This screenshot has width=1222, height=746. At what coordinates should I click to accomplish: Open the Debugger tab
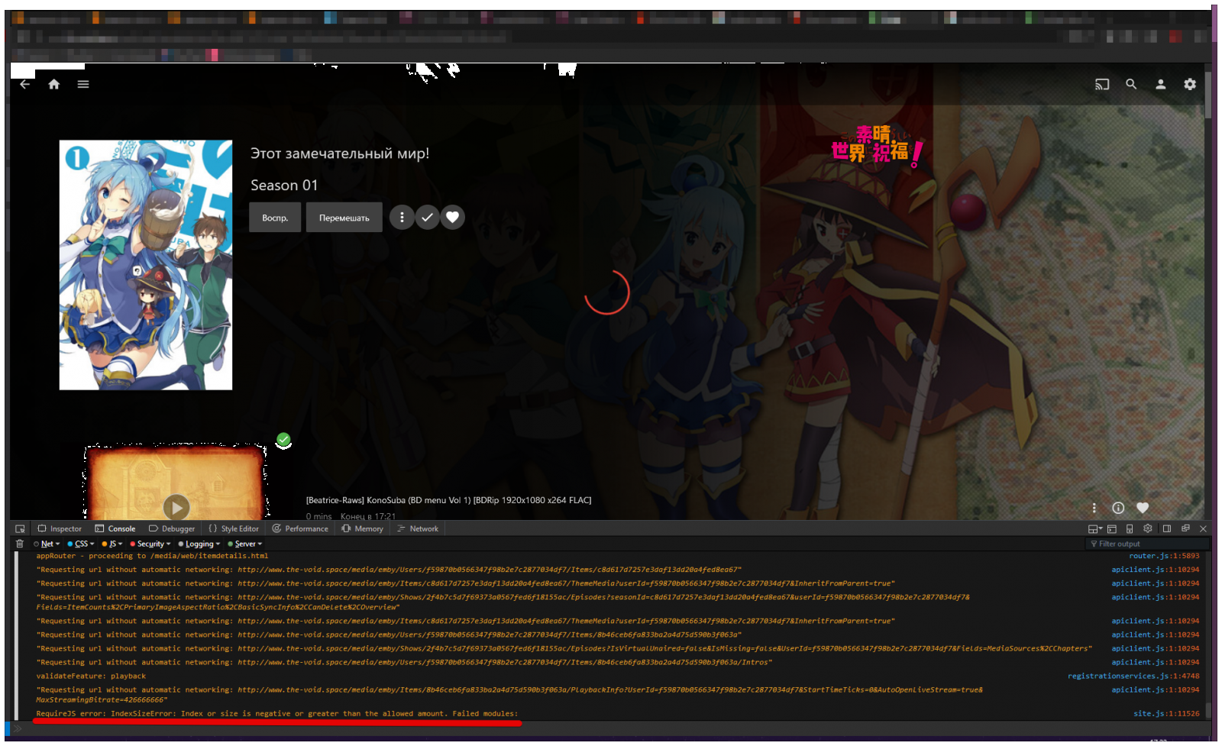point(171,528)
